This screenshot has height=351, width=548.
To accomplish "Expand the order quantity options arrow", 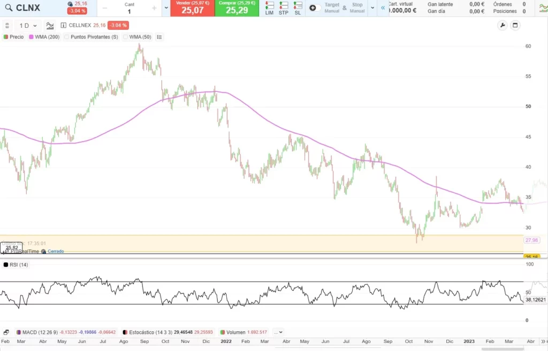I will 165,8.
